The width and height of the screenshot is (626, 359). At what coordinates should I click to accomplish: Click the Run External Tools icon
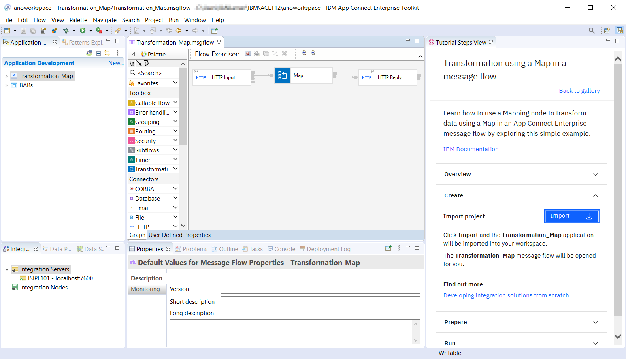pyautogui.click(x=99, y=30)
